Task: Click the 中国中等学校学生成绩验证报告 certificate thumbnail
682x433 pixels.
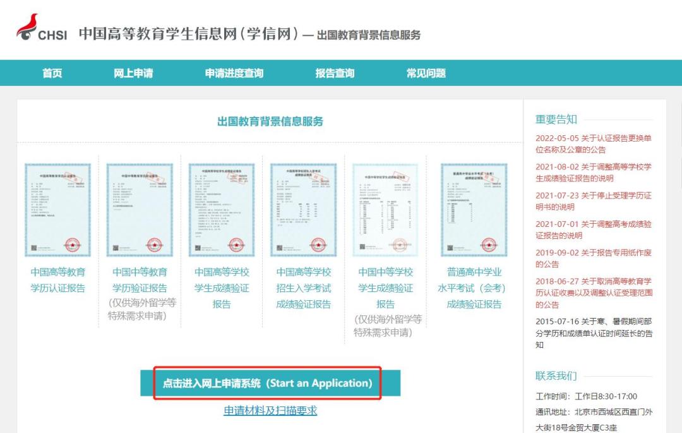Action: (385, 210)
